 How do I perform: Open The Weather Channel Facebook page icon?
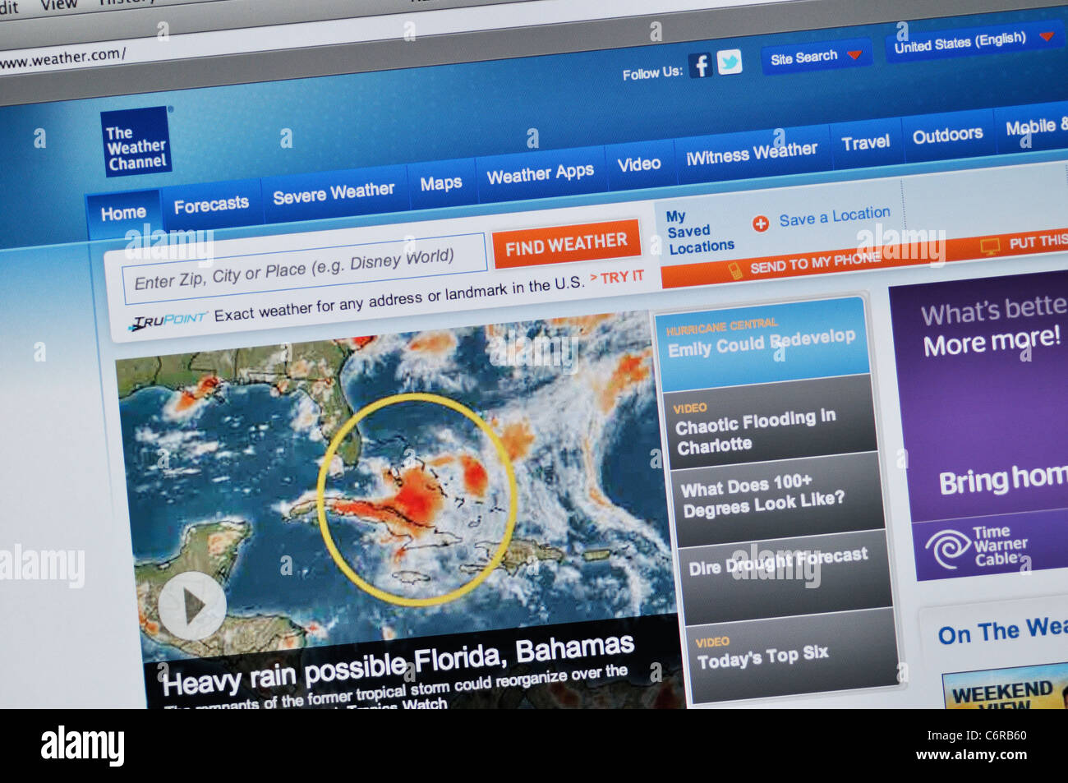click(700, 65)
